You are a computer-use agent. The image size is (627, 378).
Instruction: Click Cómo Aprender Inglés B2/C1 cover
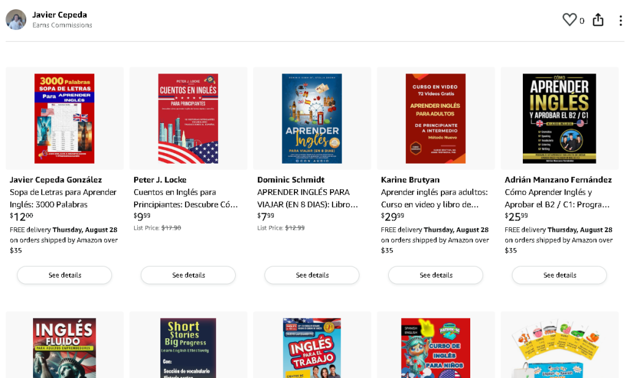point(559,119)
